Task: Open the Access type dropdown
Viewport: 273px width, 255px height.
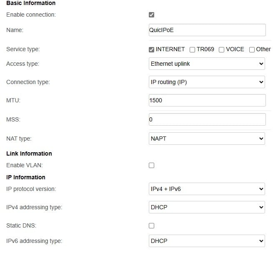Action: point(207,64)
